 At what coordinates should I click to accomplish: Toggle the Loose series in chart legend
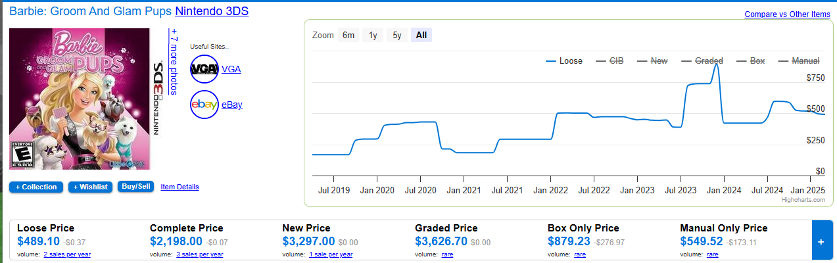coord(564,60)
